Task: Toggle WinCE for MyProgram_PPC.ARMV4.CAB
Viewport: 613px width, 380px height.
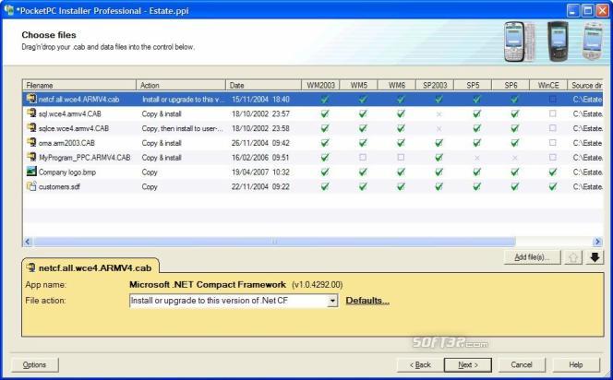Action: click(552, 158)
